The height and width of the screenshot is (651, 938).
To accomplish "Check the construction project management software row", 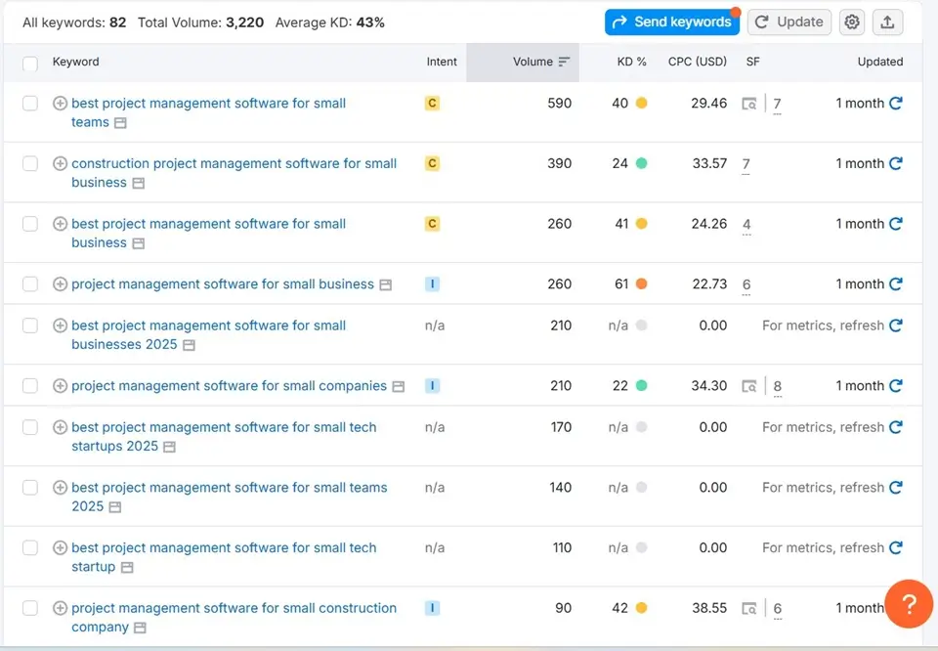I will pyautogui.click(x=30, y=163).
